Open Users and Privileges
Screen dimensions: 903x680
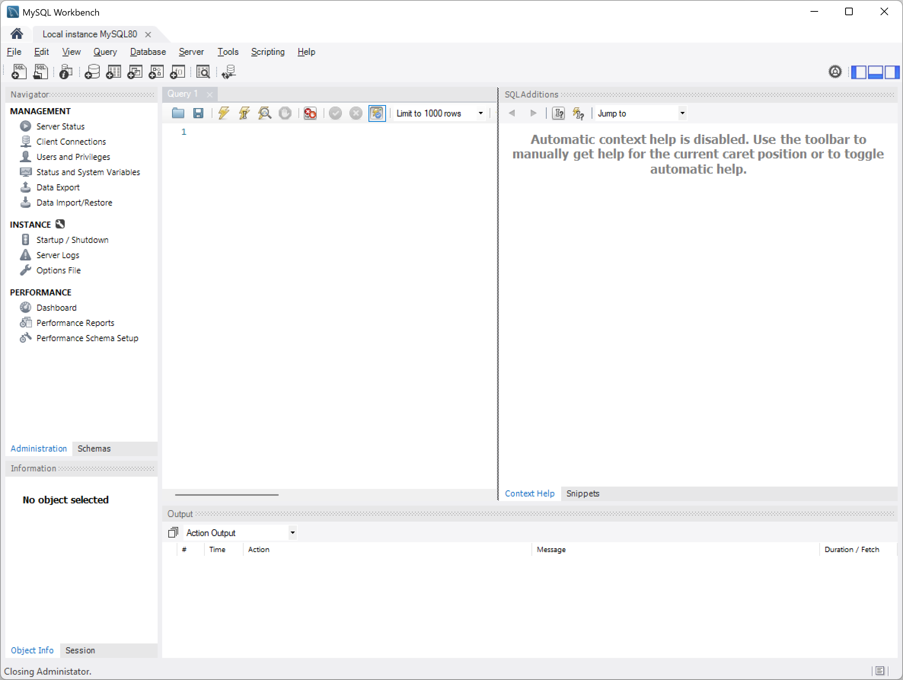click(x=73, y=157)
